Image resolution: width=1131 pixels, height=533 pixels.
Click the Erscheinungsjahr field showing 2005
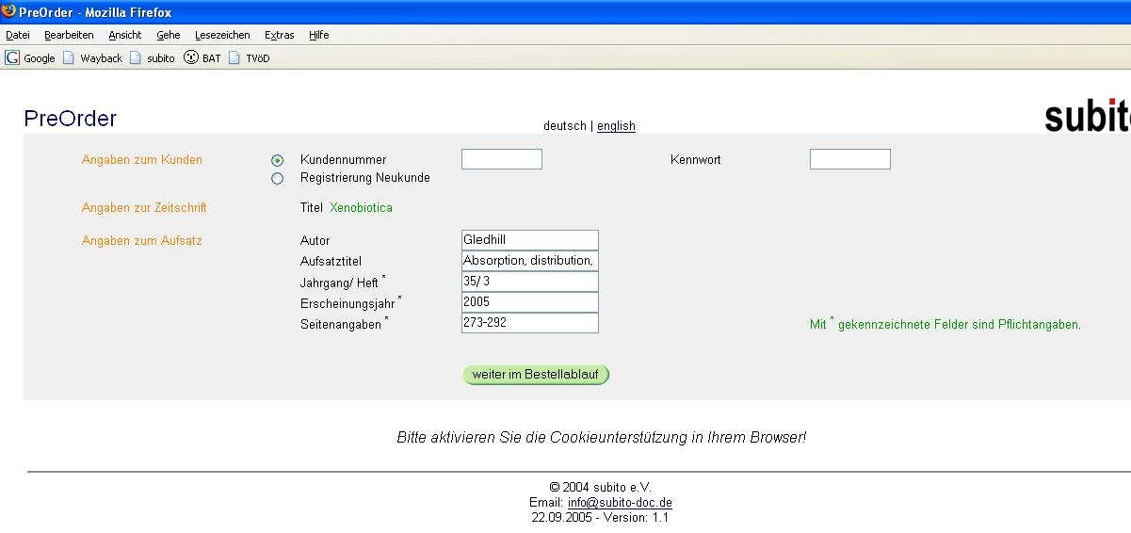(x=529, y=302)
